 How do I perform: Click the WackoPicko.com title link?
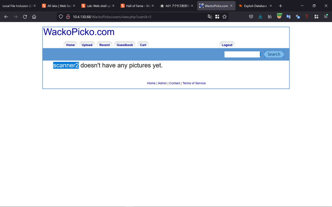[79, 32]
